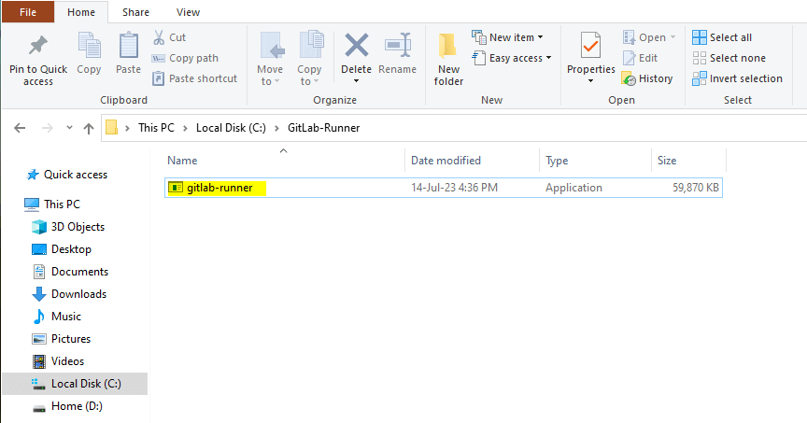Image resolution: width=807 pixels, height=423 pixels.
Task: Open Home (D:) drive in sidebar
Action: coord(67,406)
